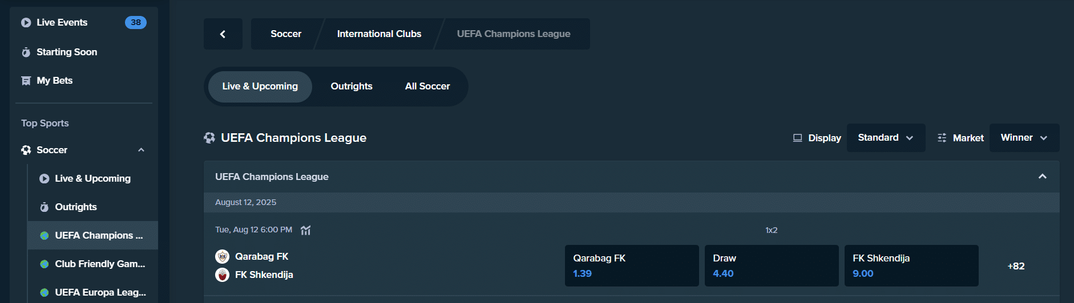Click the Qarabag FK team crest
1074x303 pixels.
(222, 256)
